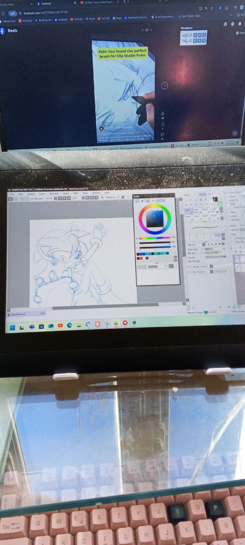Adjust the Density slider
Viewport: 245px width, 545px height.
[x=215, y=257]
